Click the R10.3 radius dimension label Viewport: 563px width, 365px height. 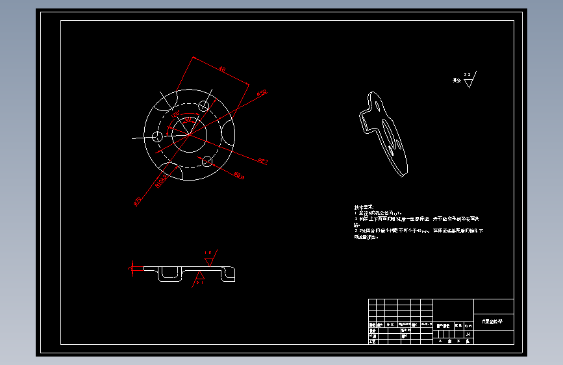pyautogui.click(x=161, y=181)
